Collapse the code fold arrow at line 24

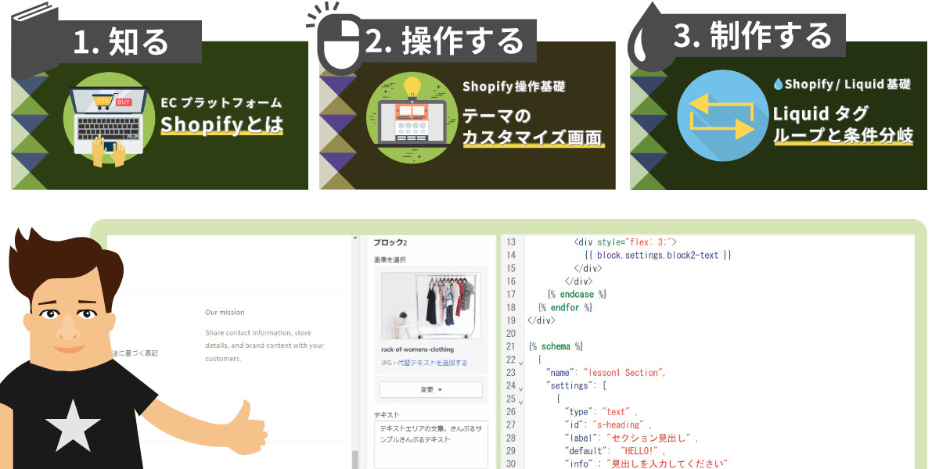[521, 389]
